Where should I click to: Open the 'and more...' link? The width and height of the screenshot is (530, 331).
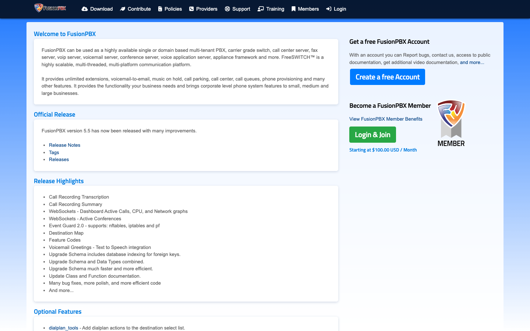tap(472, 62)
